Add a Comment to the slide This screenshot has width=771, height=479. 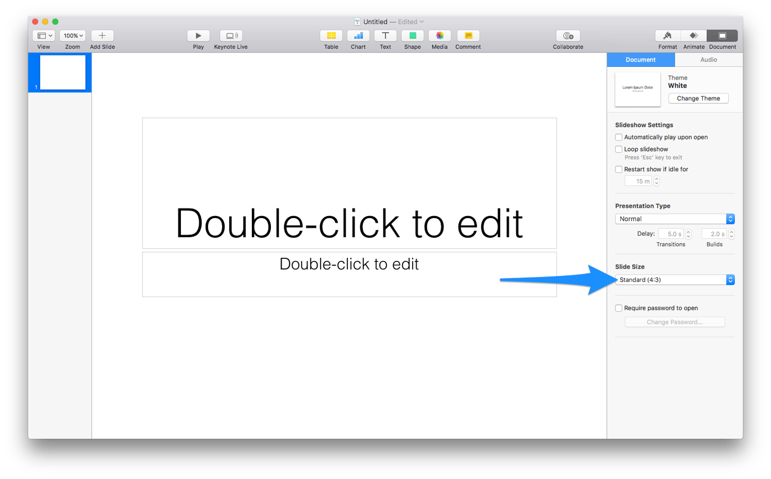[468, 36]
